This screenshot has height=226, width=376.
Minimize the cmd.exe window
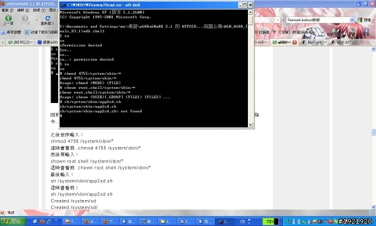[240, 5]
